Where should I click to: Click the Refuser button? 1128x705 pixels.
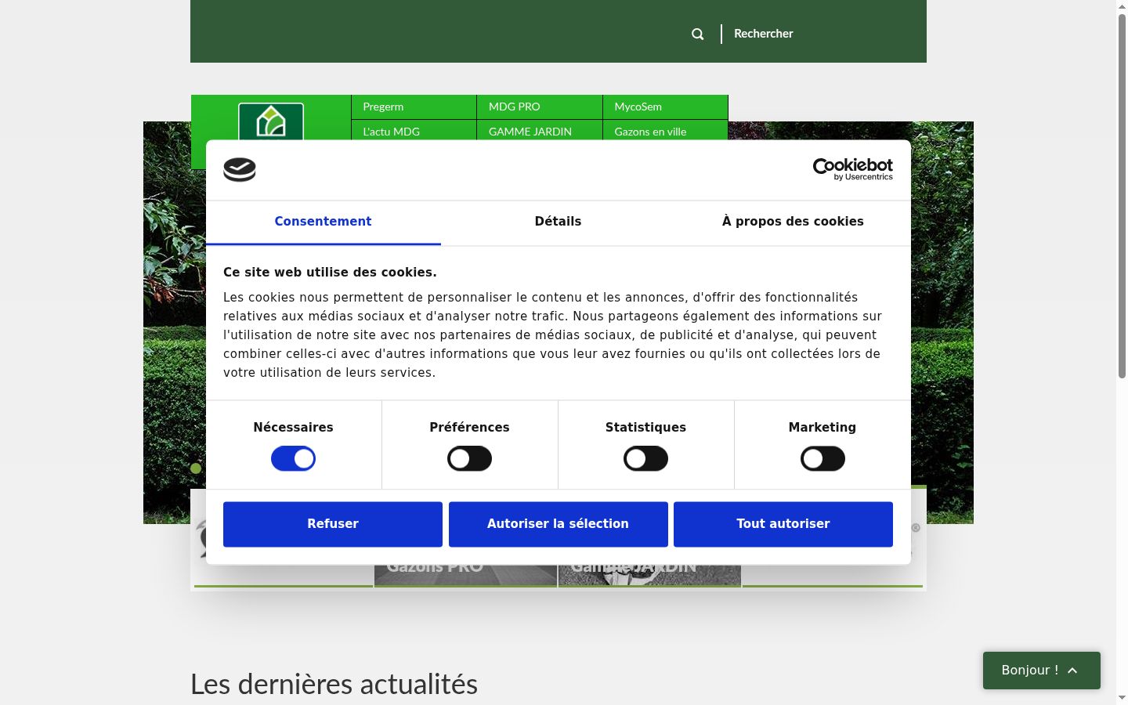pos(333,524)
